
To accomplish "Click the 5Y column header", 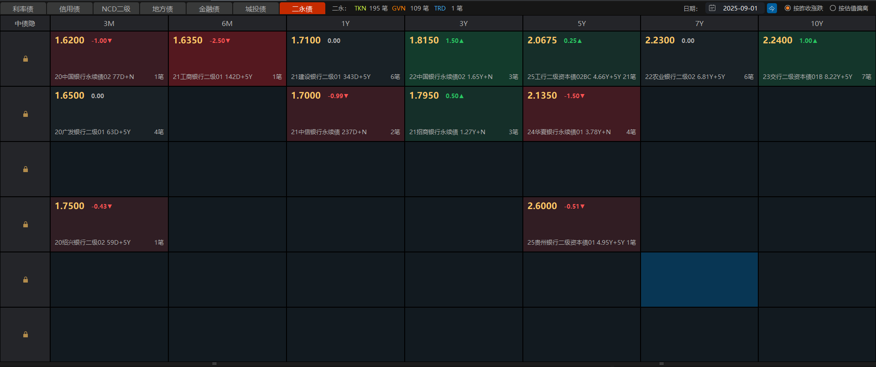I will [582, 23].
